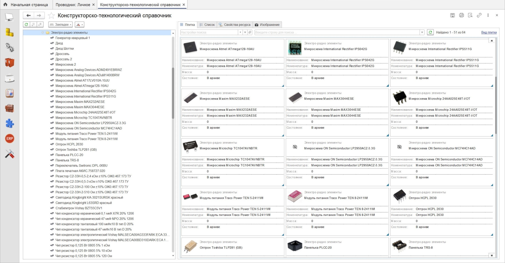Open the hammer and screwdriver sidebar section
This screenshot has width=505, height=263.
pyautogui.click(x=9, y=154)
